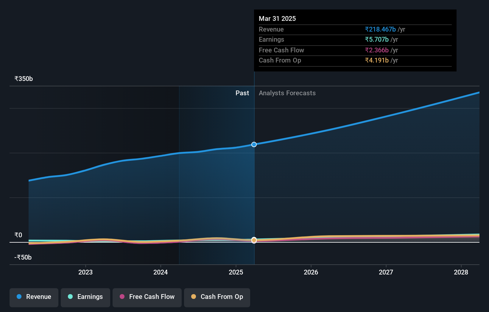Click the blue Revenue data point marker
The width and height of the screenshot is (489, 312).
point(254,144)
